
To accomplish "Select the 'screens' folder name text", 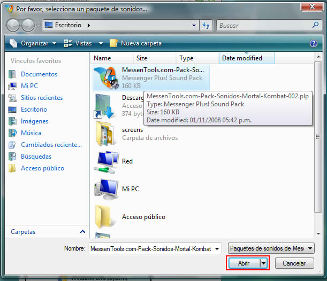I will pyautogui.click(x=132, y=130).
